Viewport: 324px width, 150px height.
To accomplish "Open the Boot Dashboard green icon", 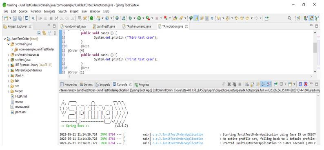I will coord(91,18).
